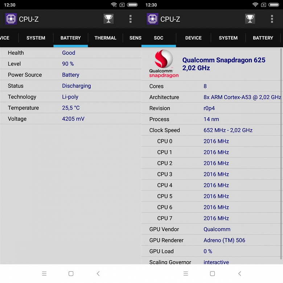
Task: Tap the trophy icon in left CPU-Z header
Action: pyautogui.click(x=108, y=19)
